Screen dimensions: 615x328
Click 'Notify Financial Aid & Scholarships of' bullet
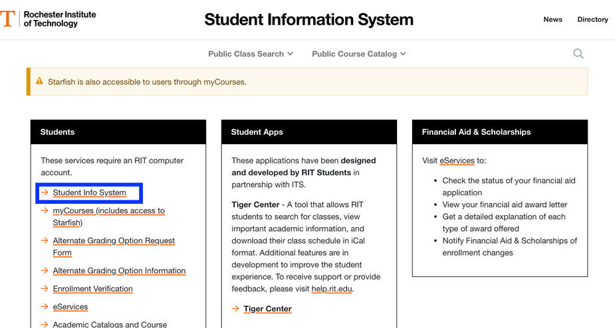(509, 246)
